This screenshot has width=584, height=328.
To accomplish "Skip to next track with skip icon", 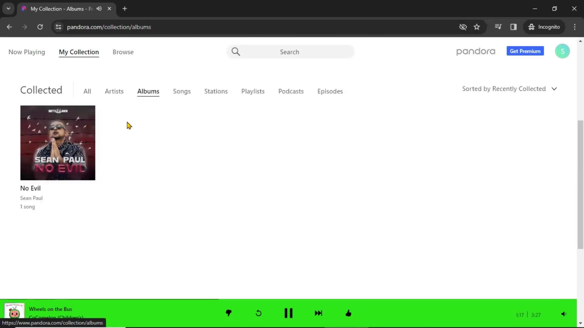I will [318, 313].
